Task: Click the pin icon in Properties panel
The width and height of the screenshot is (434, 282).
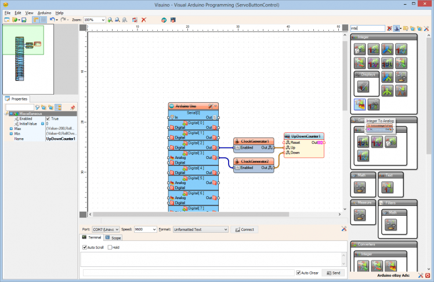Action: [73, 107]
